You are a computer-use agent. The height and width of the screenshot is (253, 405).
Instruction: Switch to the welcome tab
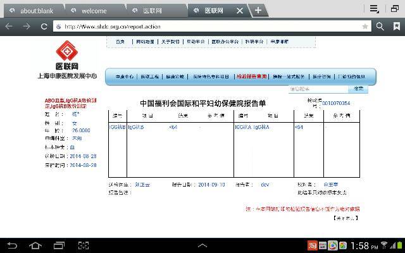94,11
